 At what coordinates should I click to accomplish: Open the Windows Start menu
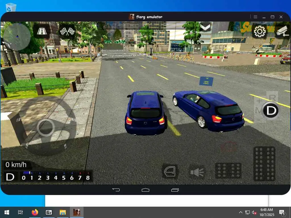pyautogui.click(x=7, y=212)
